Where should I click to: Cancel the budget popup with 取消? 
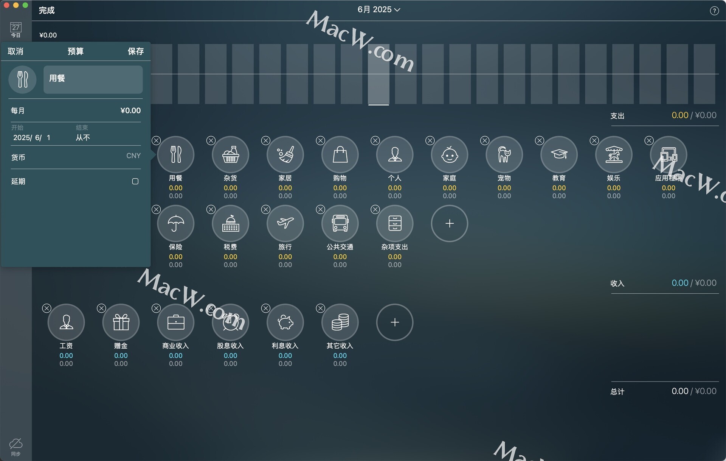click(x=16, y=51)
